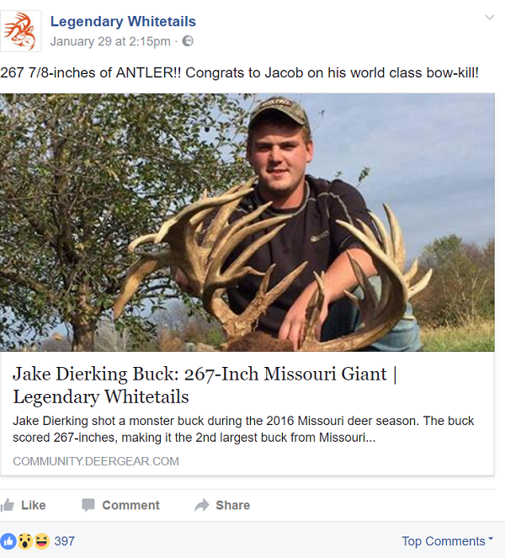Click the thumbs-up icon beside Like
Screen dimensions: 505x558
8,505
